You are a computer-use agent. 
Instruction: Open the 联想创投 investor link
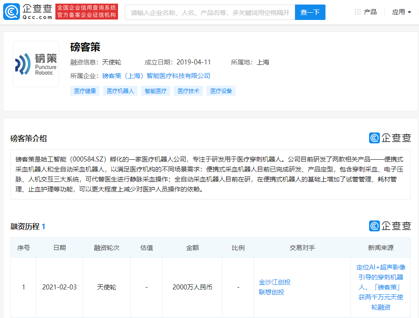pos(271,292)
